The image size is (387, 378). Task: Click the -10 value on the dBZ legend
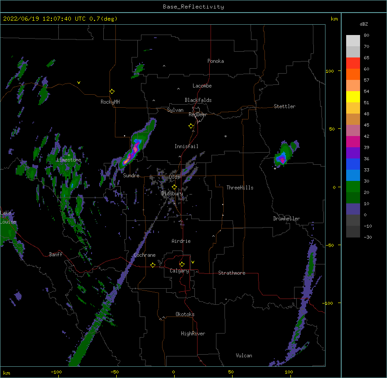[x=368, y=226]
